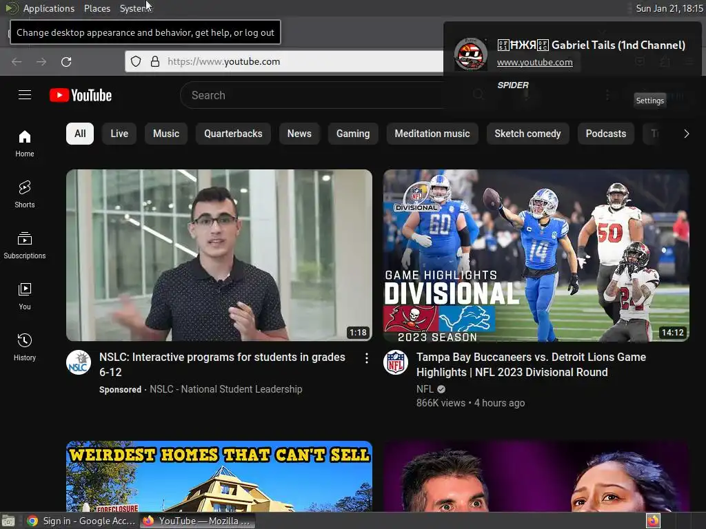Screen dimensions: 706x529
Task: Click the notification channel avatar image
Action: [470, 54]
